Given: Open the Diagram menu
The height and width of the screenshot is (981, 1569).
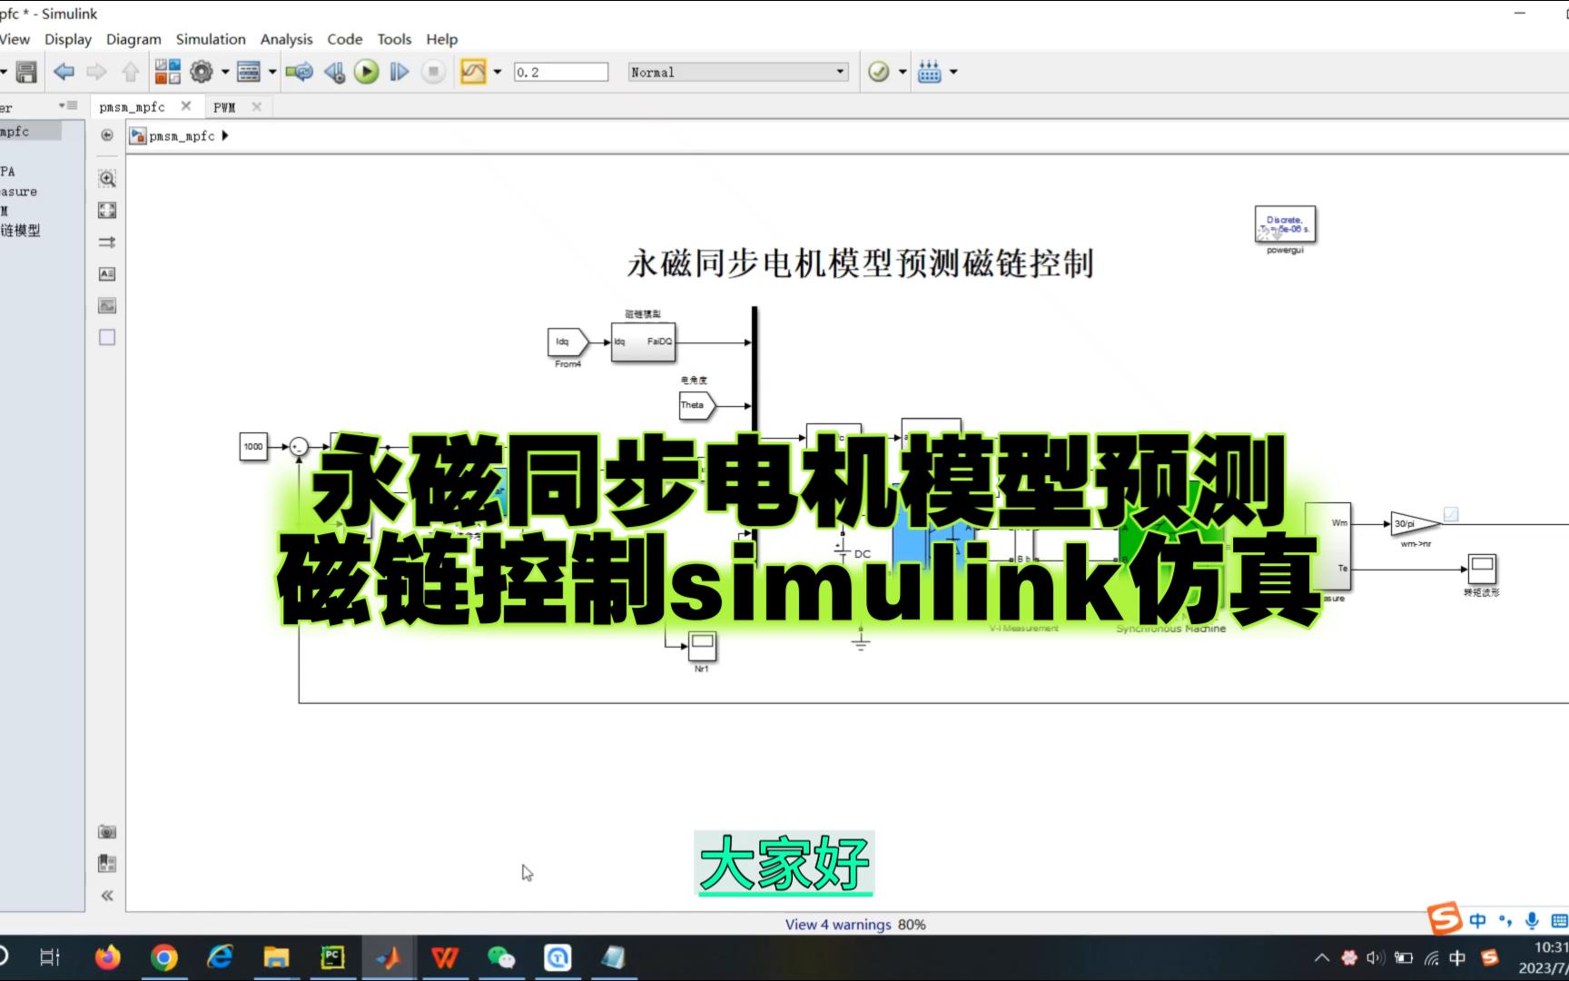Looking at the screenshot, I should point(133,39).
